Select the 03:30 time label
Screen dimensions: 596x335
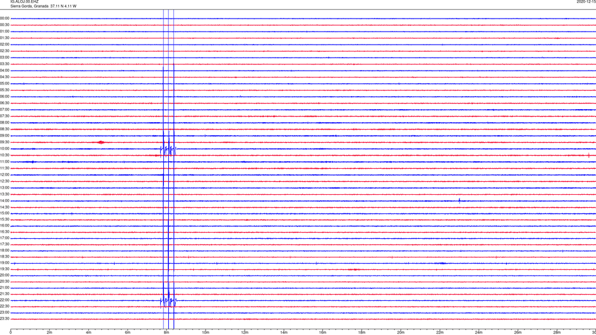(4, 64)
